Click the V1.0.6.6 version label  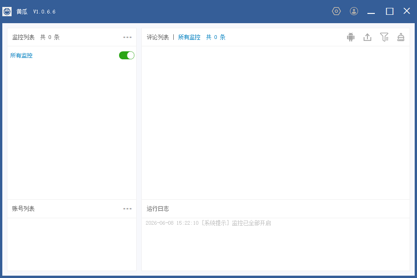44,12
